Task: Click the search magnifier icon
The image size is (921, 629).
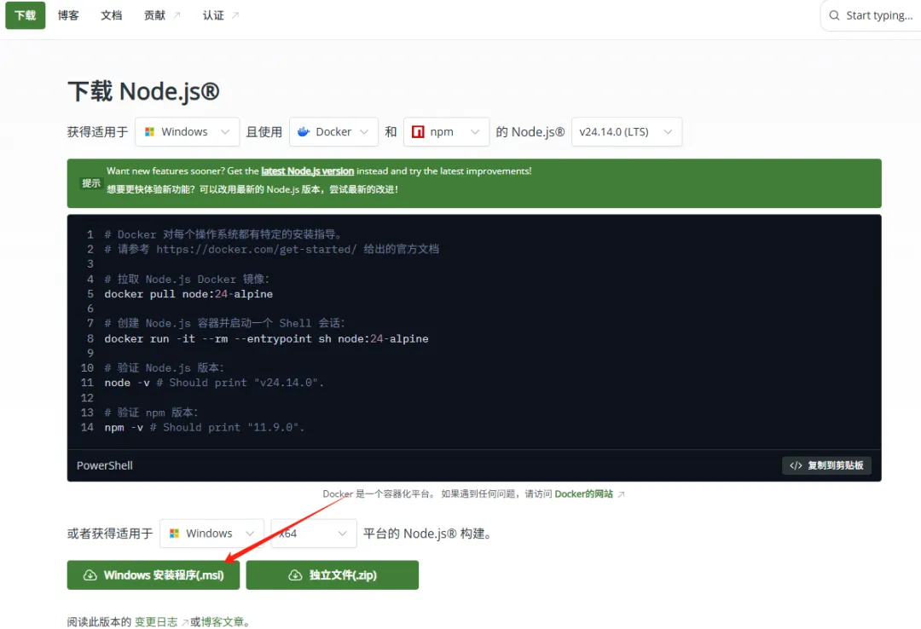Action: pos(834,15)
